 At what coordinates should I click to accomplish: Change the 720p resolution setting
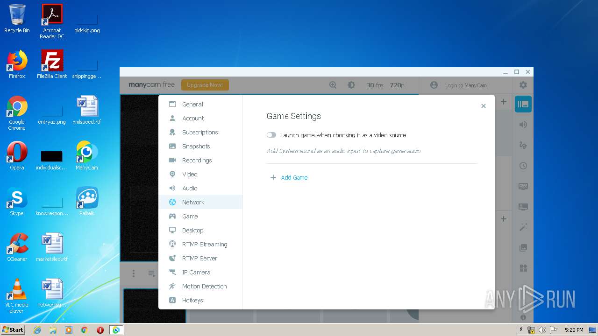tap(397, 85)
